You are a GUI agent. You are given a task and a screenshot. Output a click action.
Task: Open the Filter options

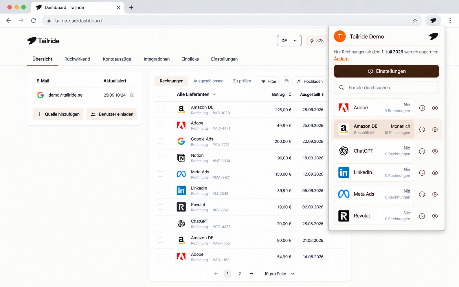pos(269,81)
